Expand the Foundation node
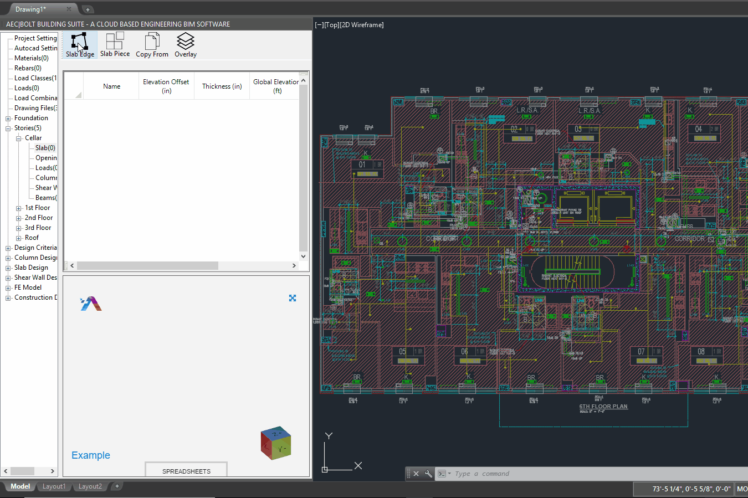 (8, 119)
